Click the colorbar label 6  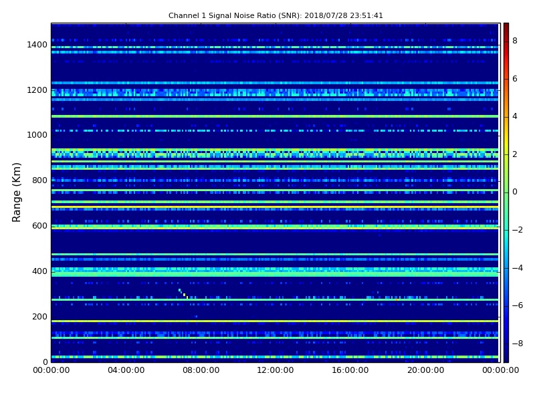pyautogui.click(x=515, y=79)
